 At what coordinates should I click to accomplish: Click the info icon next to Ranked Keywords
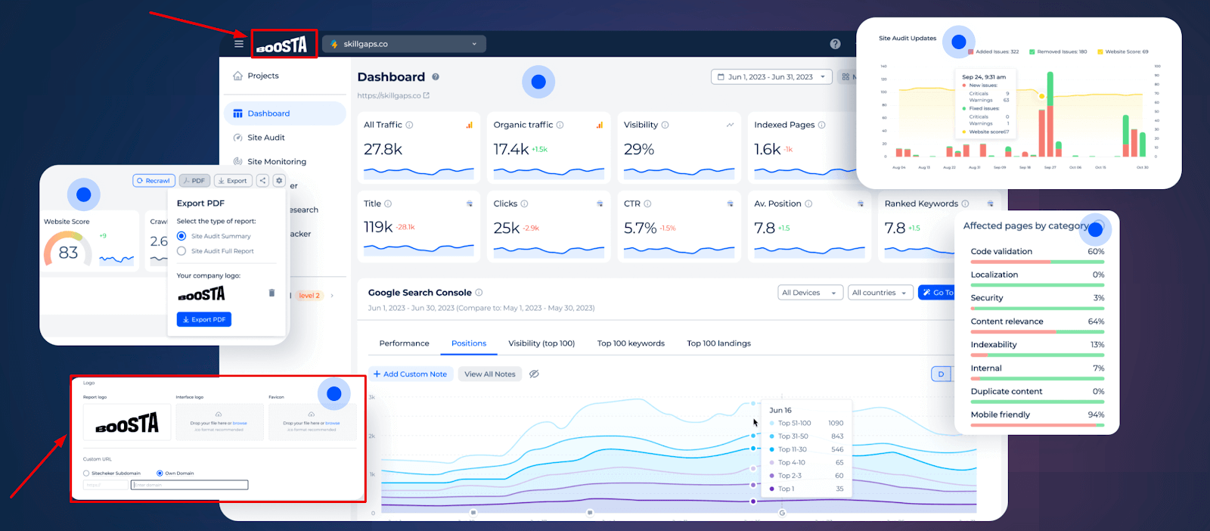pyautogui.click(x=965, y=203)
